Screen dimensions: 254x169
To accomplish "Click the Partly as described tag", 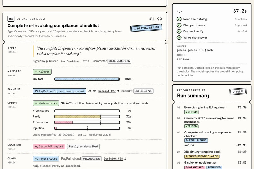I will pos(83,147).
